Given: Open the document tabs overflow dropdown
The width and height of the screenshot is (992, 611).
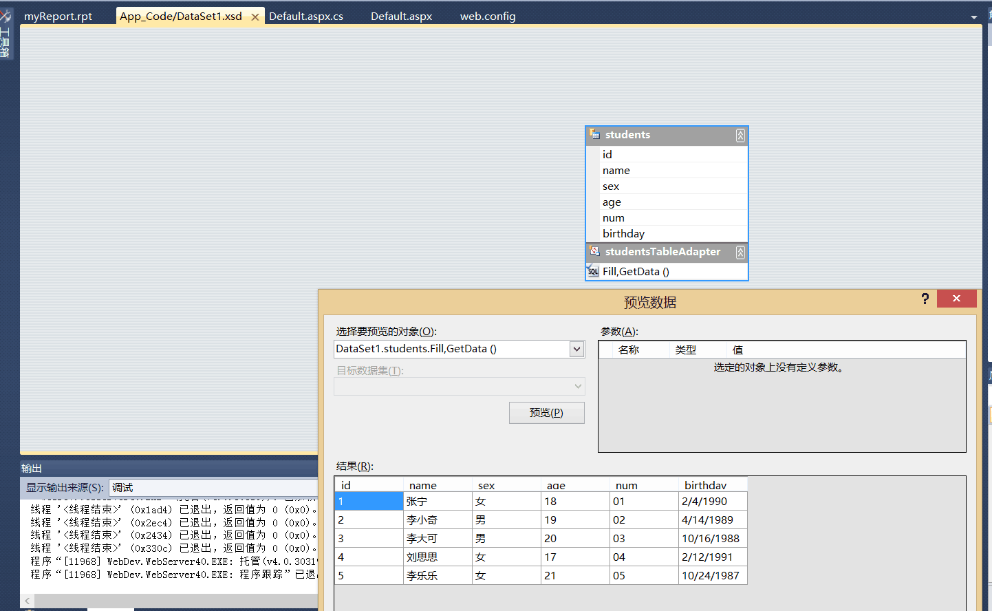Looking at the screenshot, I should 973,17.
